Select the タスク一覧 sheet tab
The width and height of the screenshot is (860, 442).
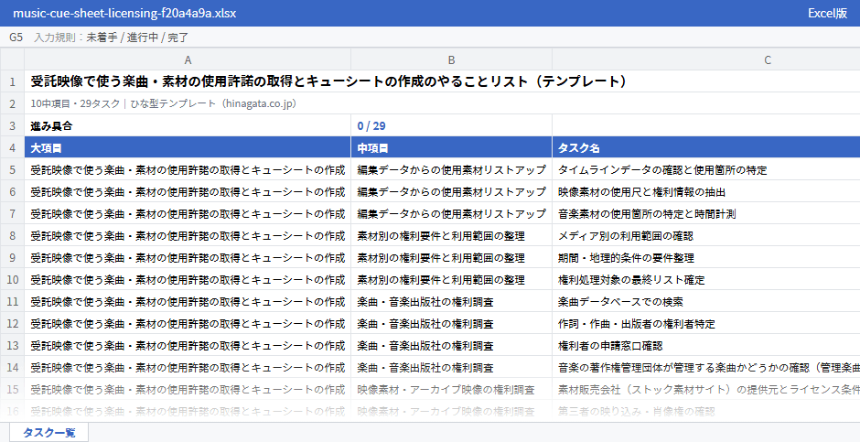(x=48, y=433)
